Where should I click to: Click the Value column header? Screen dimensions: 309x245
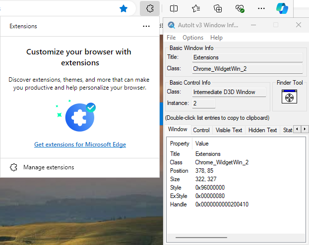202,144
